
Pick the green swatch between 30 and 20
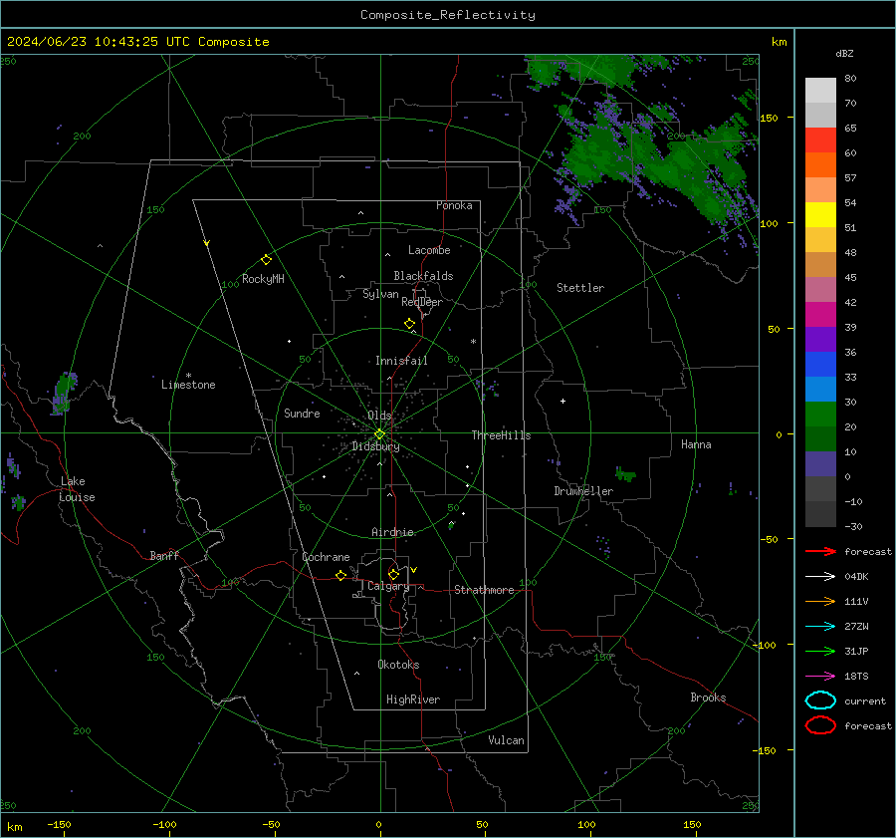click(x=820, y=414)
